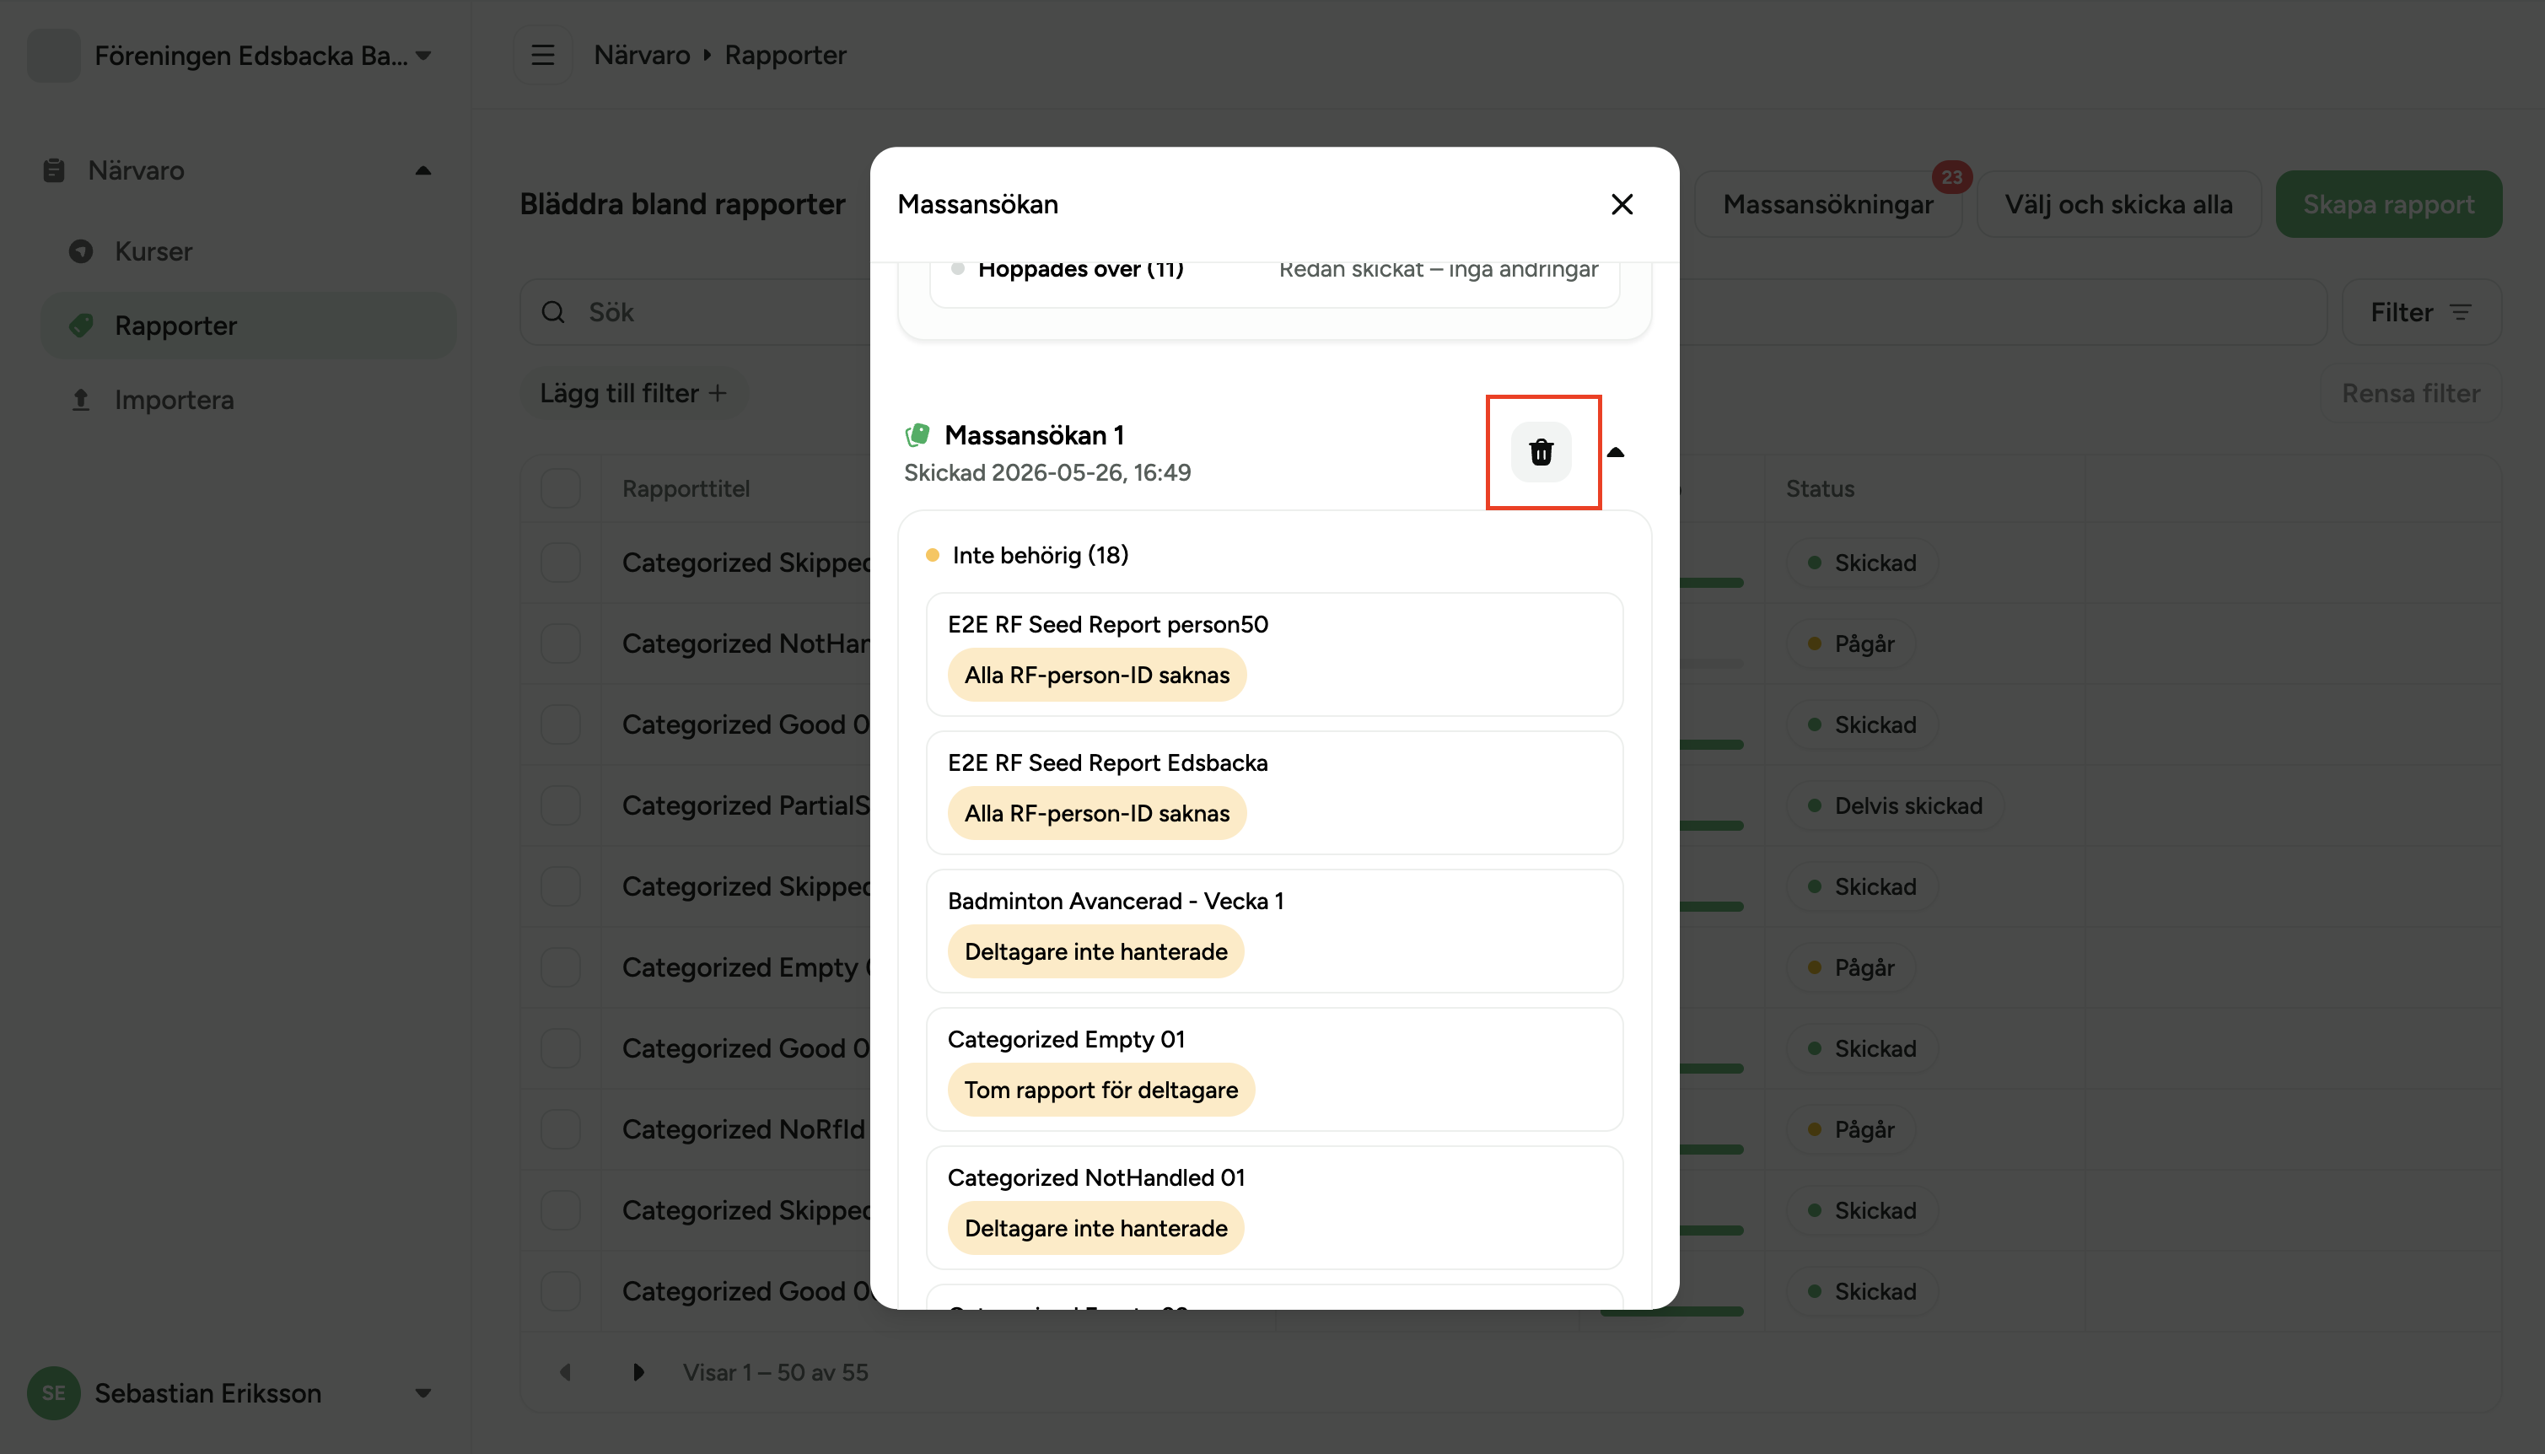The image size is (2545, 1454).
Task: Click the Importera upload icon
Action: pyautogui.click(x=81, y=400)
